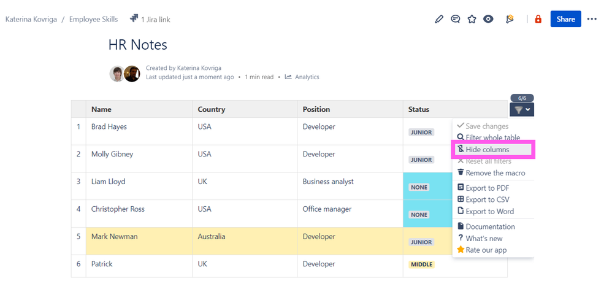This screenshot has height=289, width=612.
Task: Click the first author avatar
Action: 117,74
